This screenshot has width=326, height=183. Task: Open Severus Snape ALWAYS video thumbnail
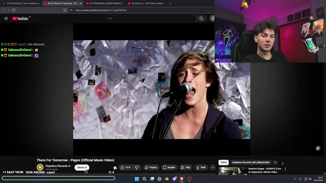point(233,171)
